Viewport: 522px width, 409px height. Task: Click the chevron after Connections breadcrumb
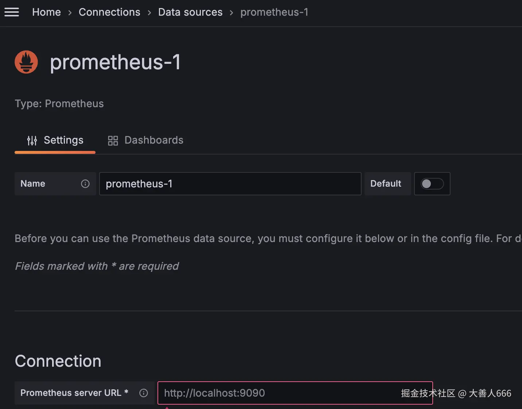(x=149, y=12)
